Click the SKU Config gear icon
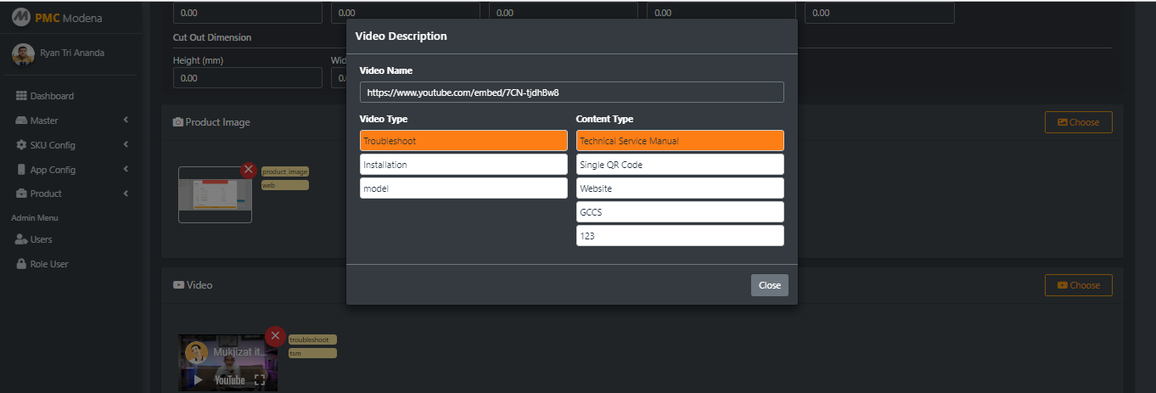This screenshot has width=1156, height=393. coord(22,145)
